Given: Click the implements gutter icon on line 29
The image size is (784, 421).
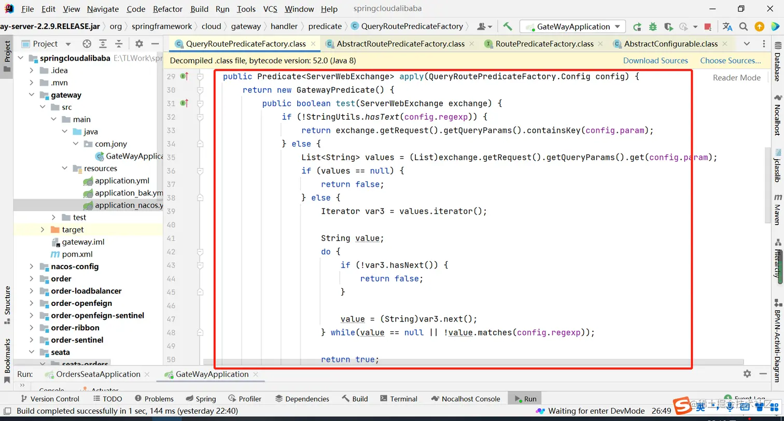Looking at the screenshot, I should (184, 77).
